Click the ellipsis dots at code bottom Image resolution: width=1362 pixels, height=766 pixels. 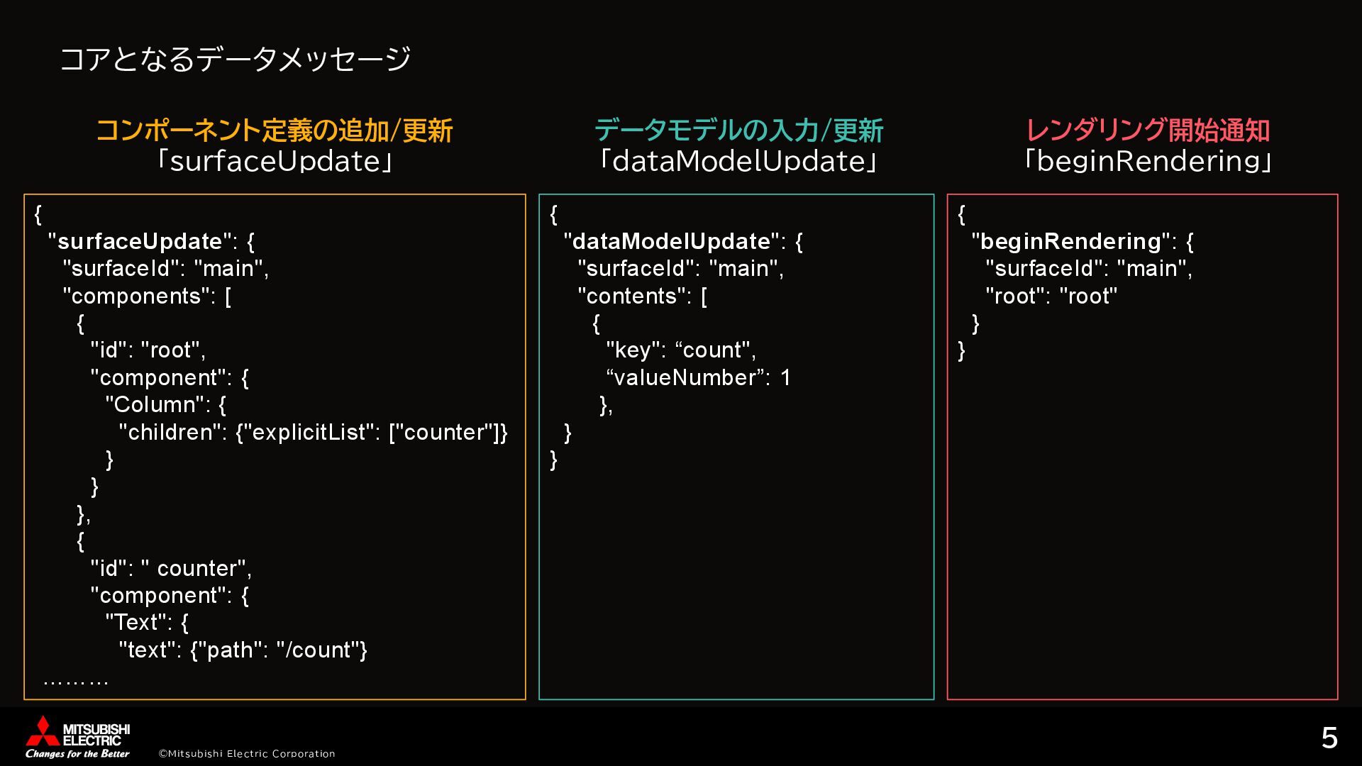click(x=76, y=683)
